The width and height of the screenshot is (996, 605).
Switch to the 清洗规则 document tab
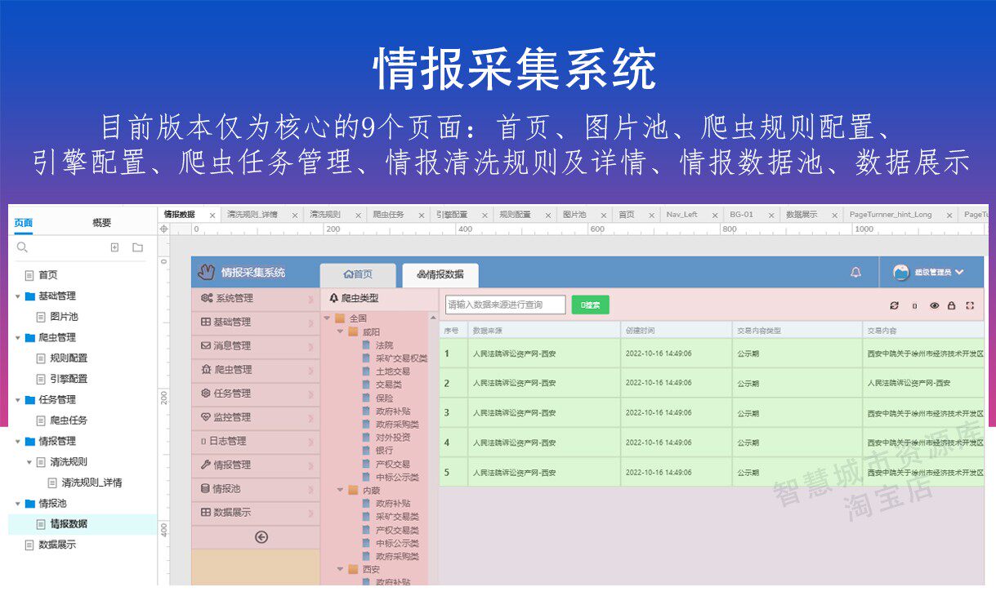[x=325, y=215]
